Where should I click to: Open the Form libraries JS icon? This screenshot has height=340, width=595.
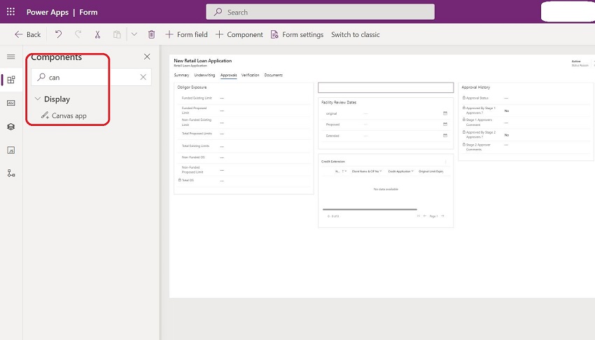(x=10, y=150)
